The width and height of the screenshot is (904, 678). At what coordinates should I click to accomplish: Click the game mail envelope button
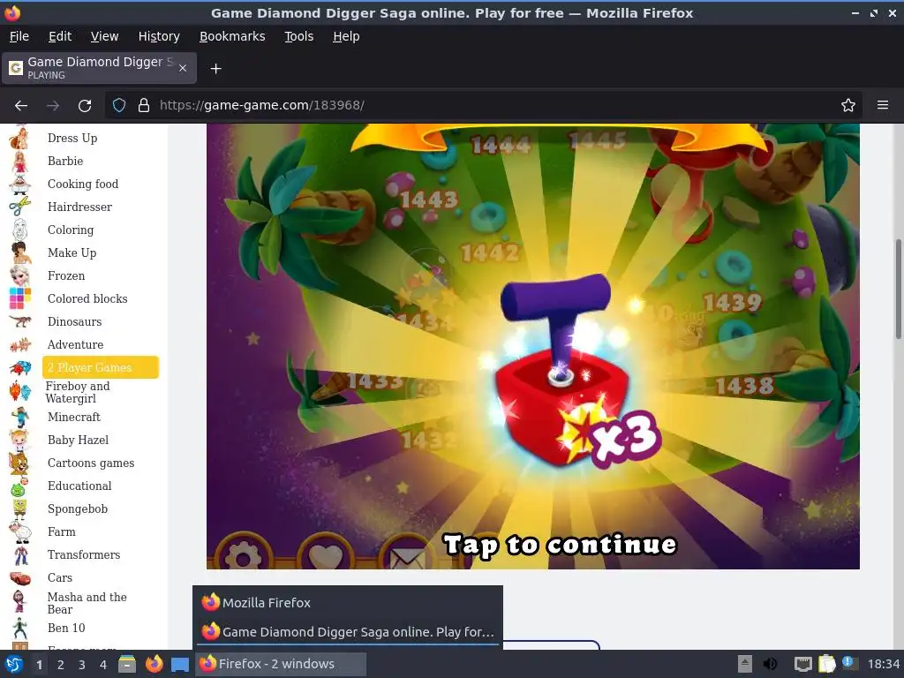coord(407,556)
